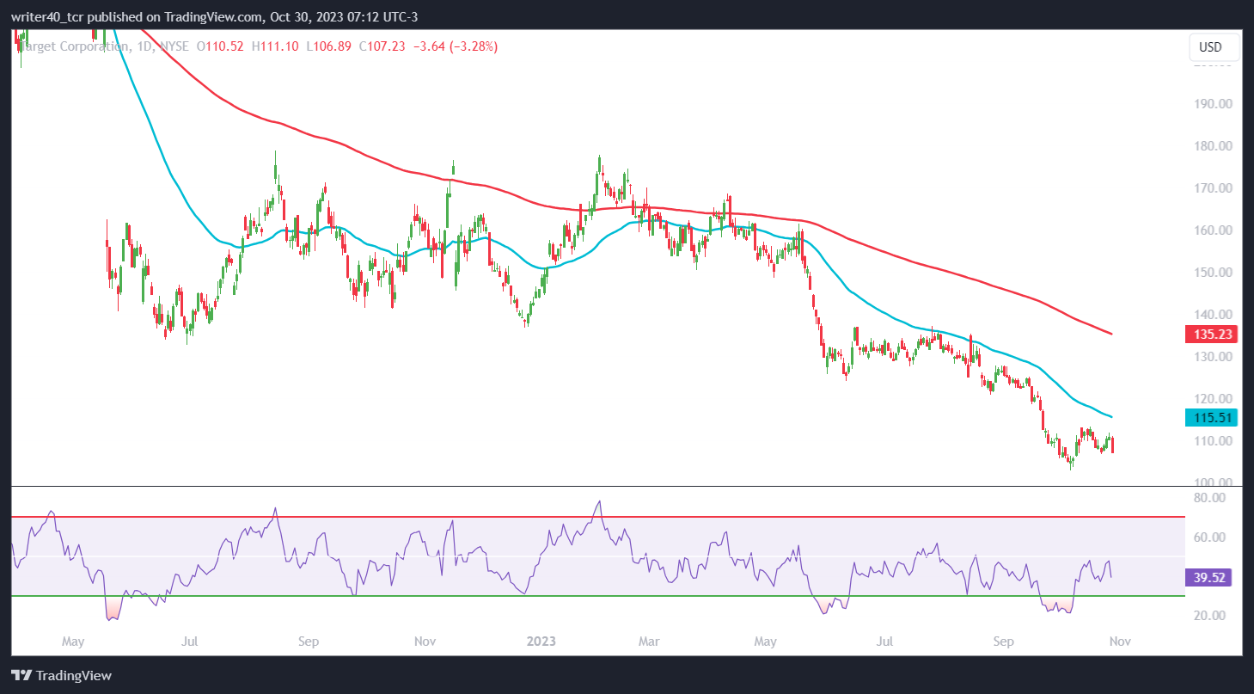Click the 140.00 price axis label

point(1211,315)
